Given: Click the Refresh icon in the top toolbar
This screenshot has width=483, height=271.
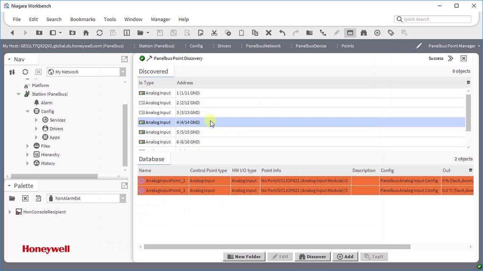Looking at the screenshot, I should click(100, 33).
